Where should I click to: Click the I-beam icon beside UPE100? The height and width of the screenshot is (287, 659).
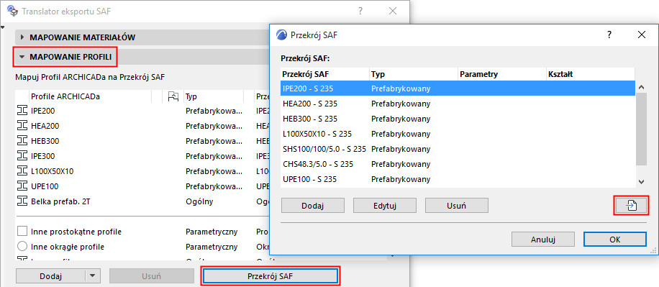coord(22,186)
